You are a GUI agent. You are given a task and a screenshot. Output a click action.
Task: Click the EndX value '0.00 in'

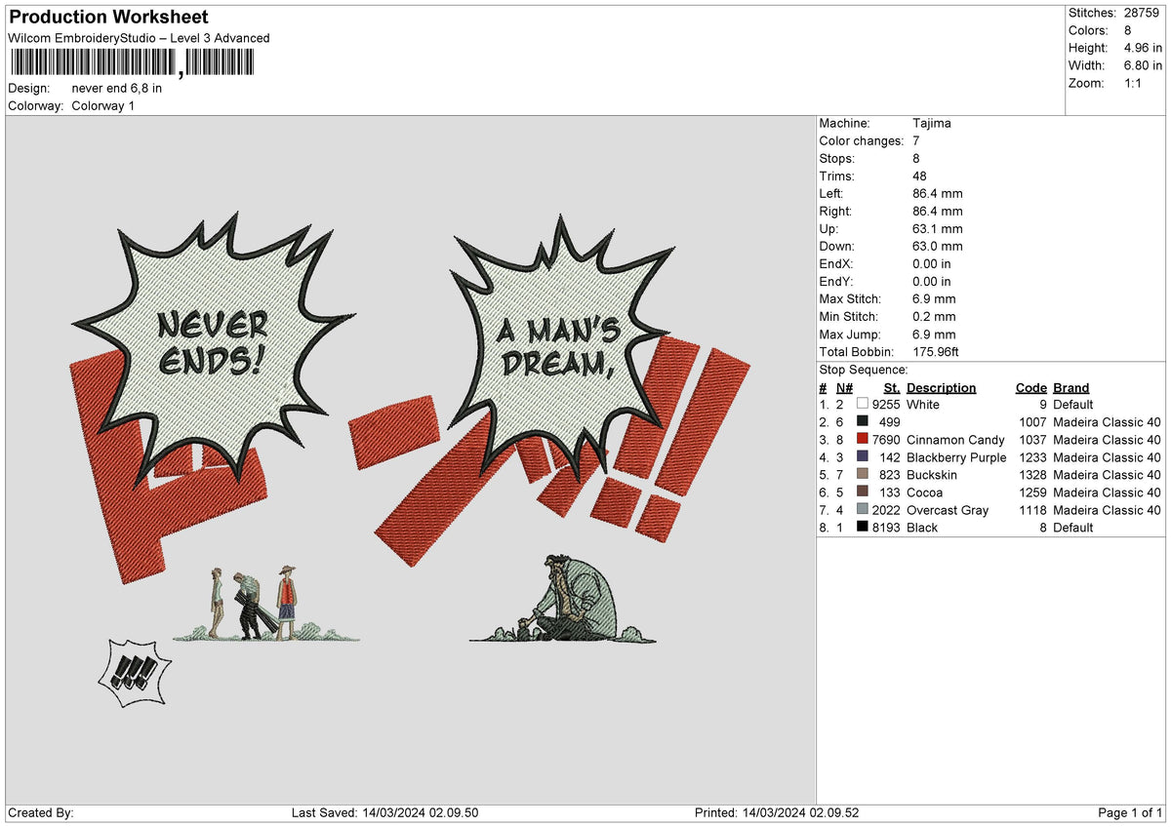pyautogui.click(x=932, y=263)
